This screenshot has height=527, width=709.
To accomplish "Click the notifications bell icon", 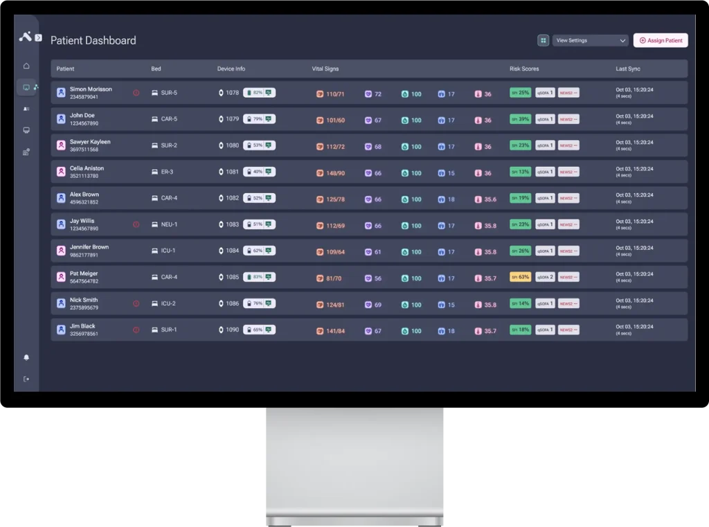I will 26,357.
